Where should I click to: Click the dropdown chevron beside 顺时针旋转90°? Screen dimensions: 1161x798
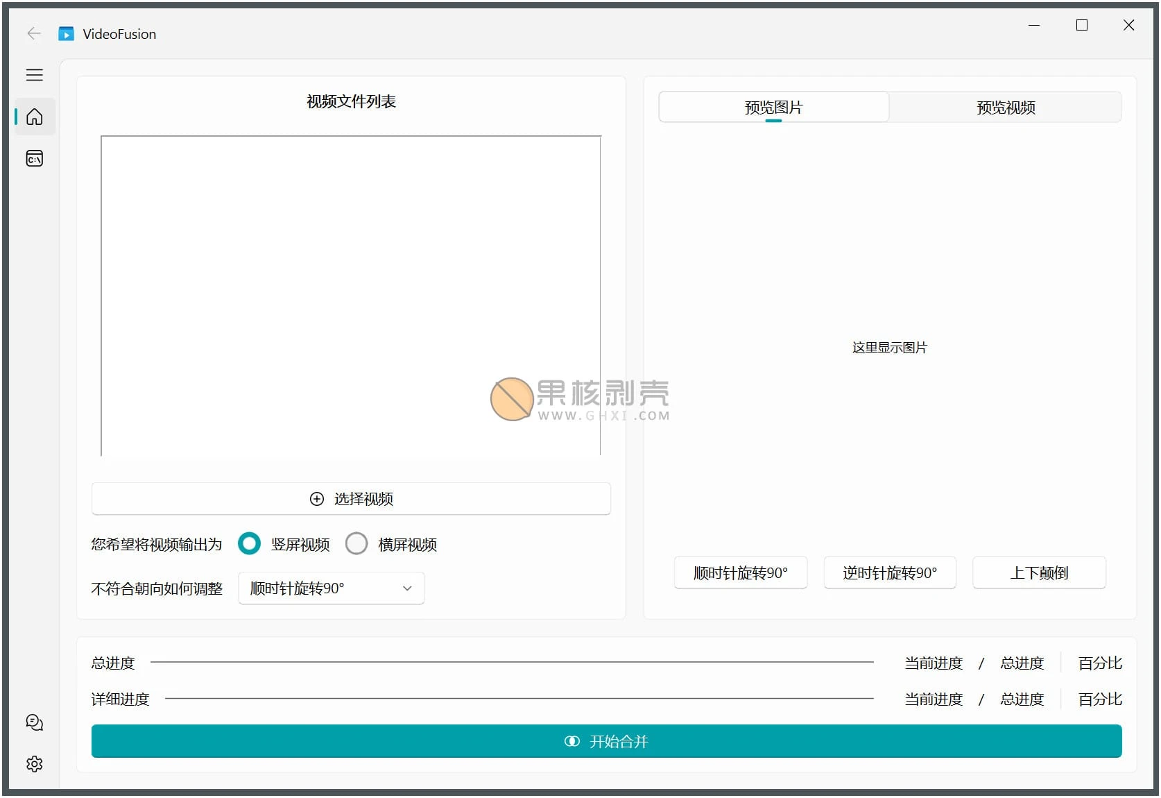tap(407, 588)
